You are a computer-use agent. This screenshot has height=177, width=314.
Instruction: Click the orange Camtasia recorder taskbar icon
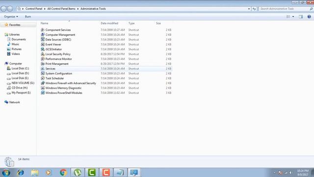[x=106, y=173]
